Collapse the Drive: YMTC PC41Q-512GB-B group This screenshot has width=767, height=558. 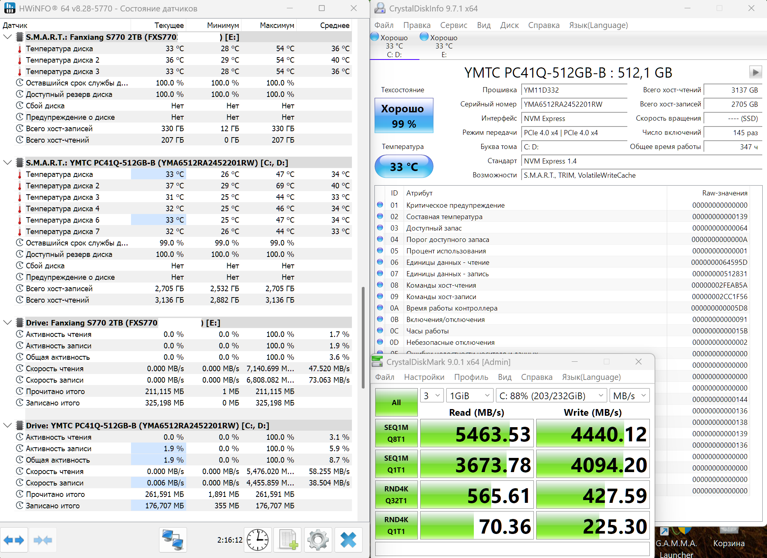[x=7, y=426]
